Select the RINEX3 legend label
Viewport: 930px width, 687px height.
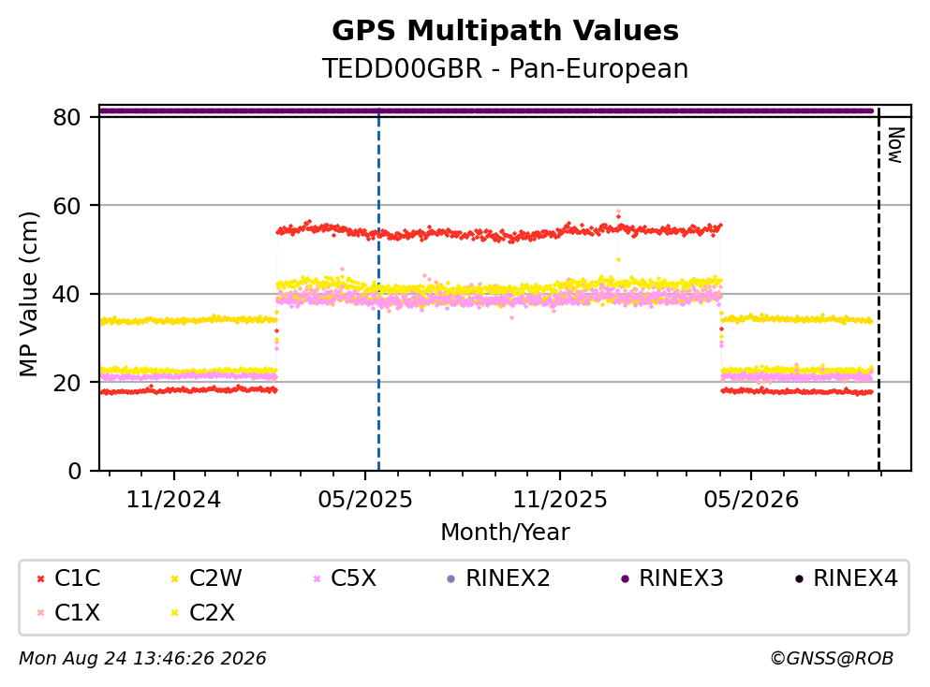click(682, 577)
